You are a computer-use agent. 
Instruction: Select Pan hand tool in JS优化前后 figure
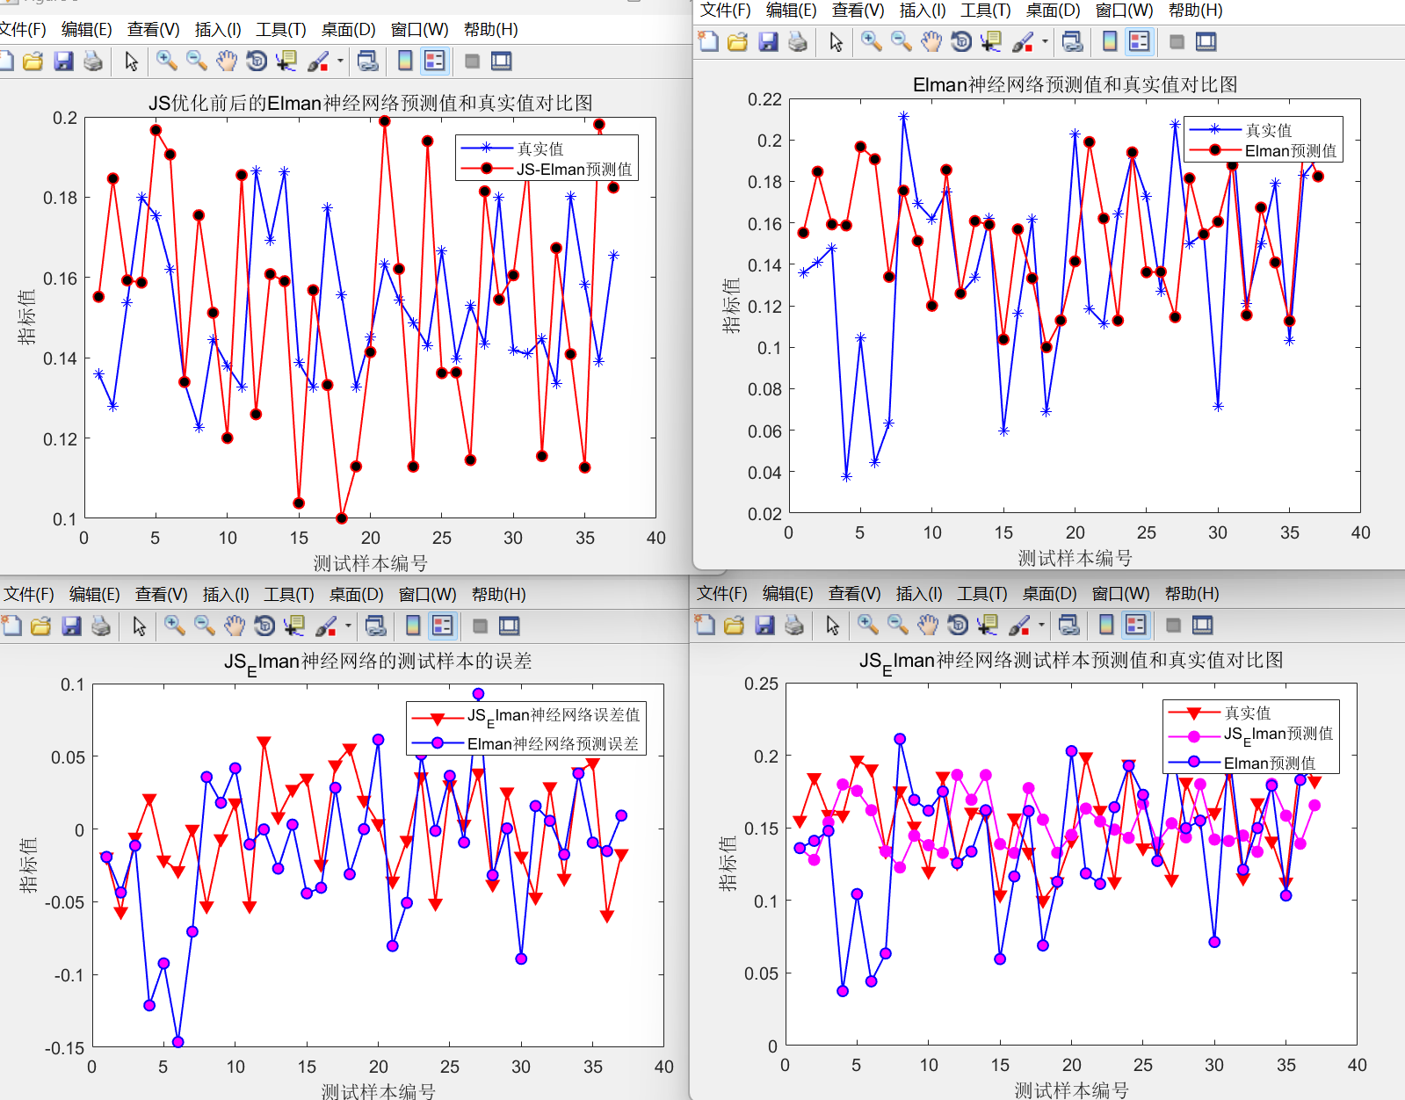(x=227, y=61)
